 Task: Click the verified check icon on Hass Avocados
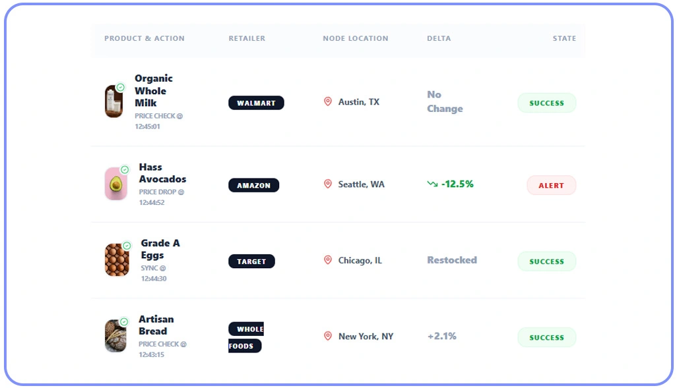(126, 168)
